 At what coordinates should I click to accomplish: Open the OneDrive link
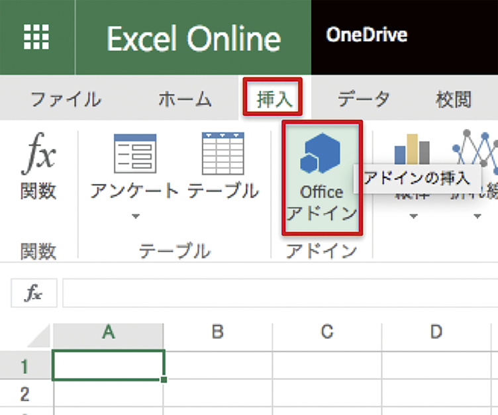tap(366, 34)
